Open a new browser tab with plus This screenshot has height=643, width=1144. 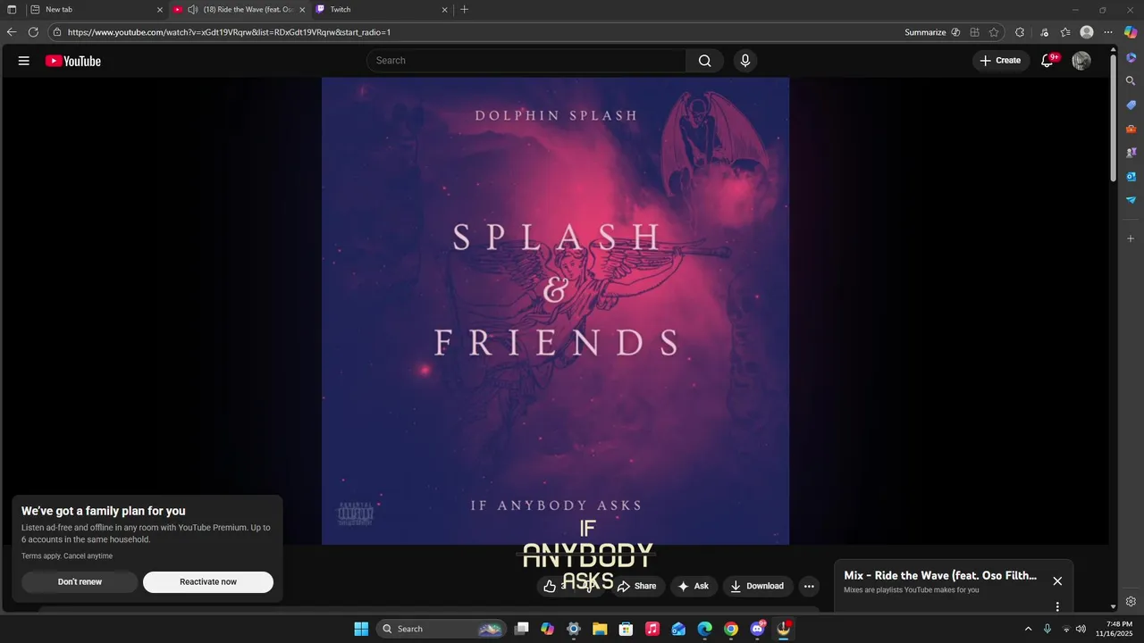coord(464,10)
